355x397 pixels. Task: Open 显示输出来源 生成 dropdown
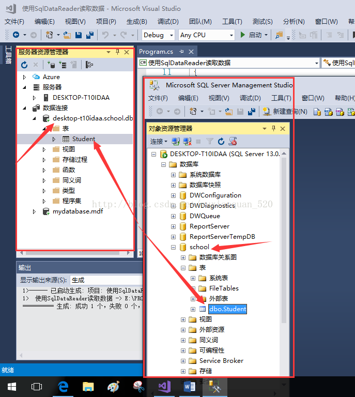pyautogui.click(x=106, y=280)
